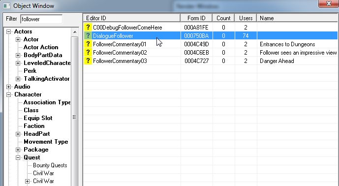
Task: Expand the Civil War node with plus sign
Action: pyautogui.click(x=27, y=181)
